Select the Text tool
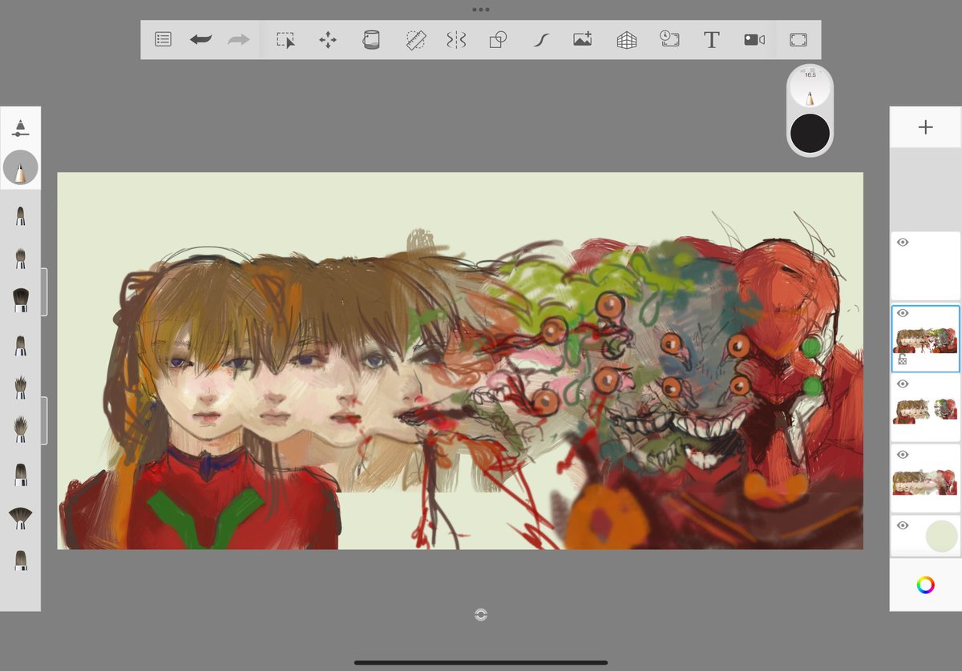 pyautogui.click(x=711, y=40)
